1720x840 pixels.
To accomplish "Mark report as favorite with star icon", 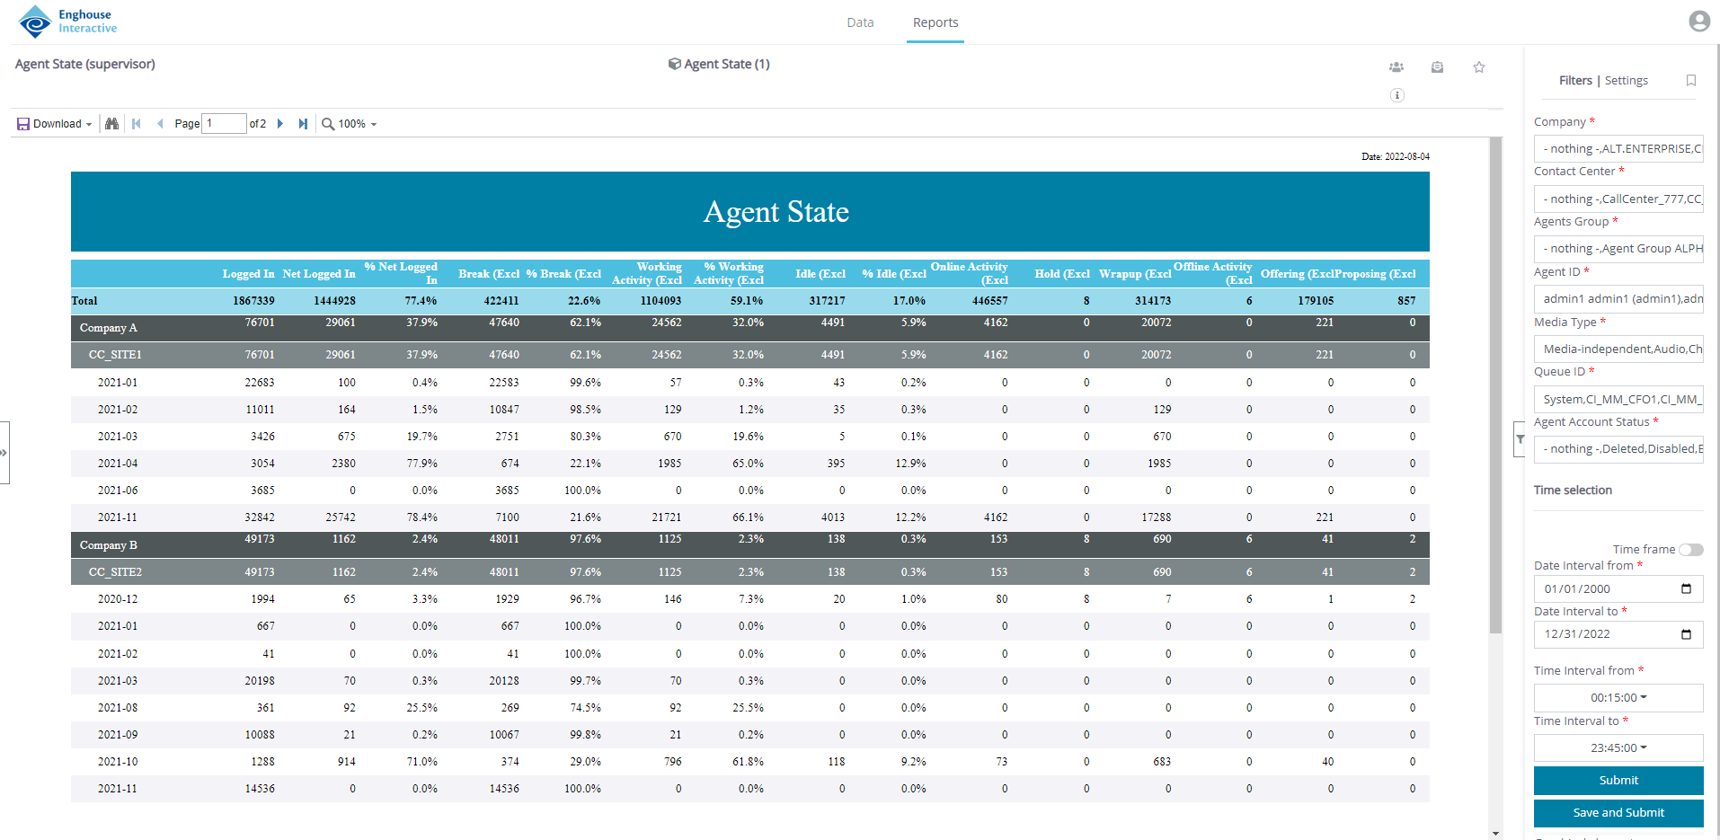I will click(1478, 66).
